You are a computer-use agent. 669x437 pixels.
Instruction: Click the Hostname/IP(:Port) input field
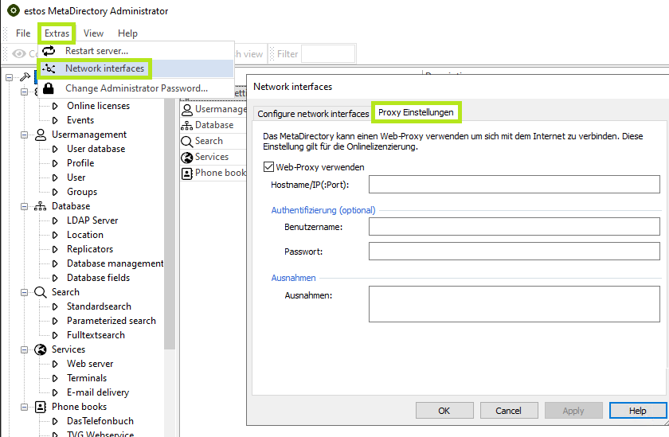pyautogui.click(x=514, y=185)
